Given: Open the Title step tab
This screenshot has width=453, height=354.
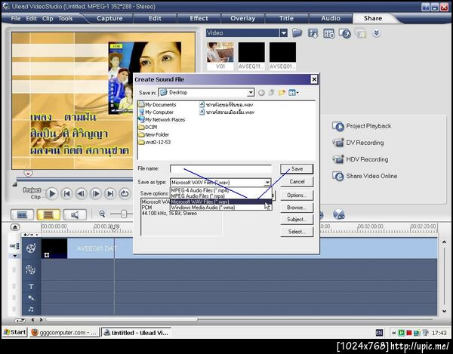Looking at the screenshot, I should point(286,18).
